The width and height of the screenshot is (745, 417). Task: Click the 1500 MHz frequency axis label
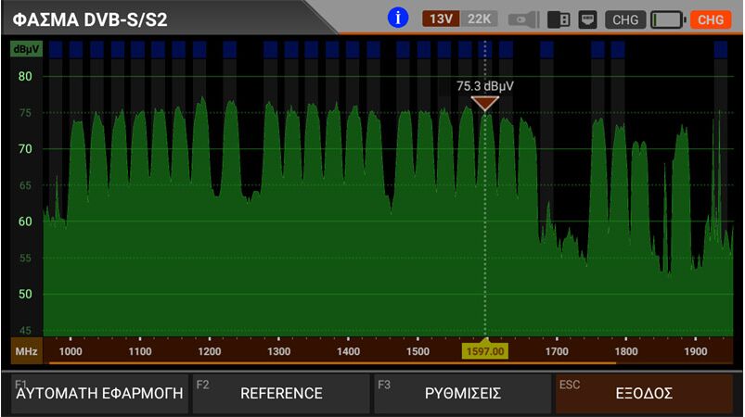(417, 351)
